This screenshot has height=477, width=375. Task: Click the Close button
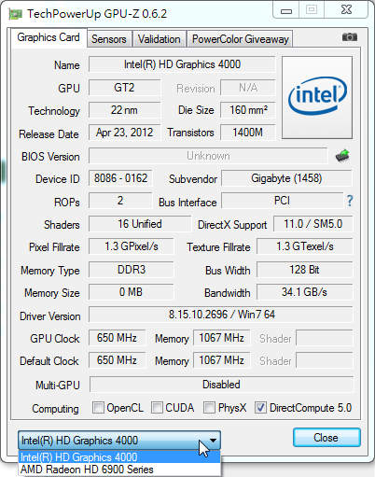coord(326,438)
